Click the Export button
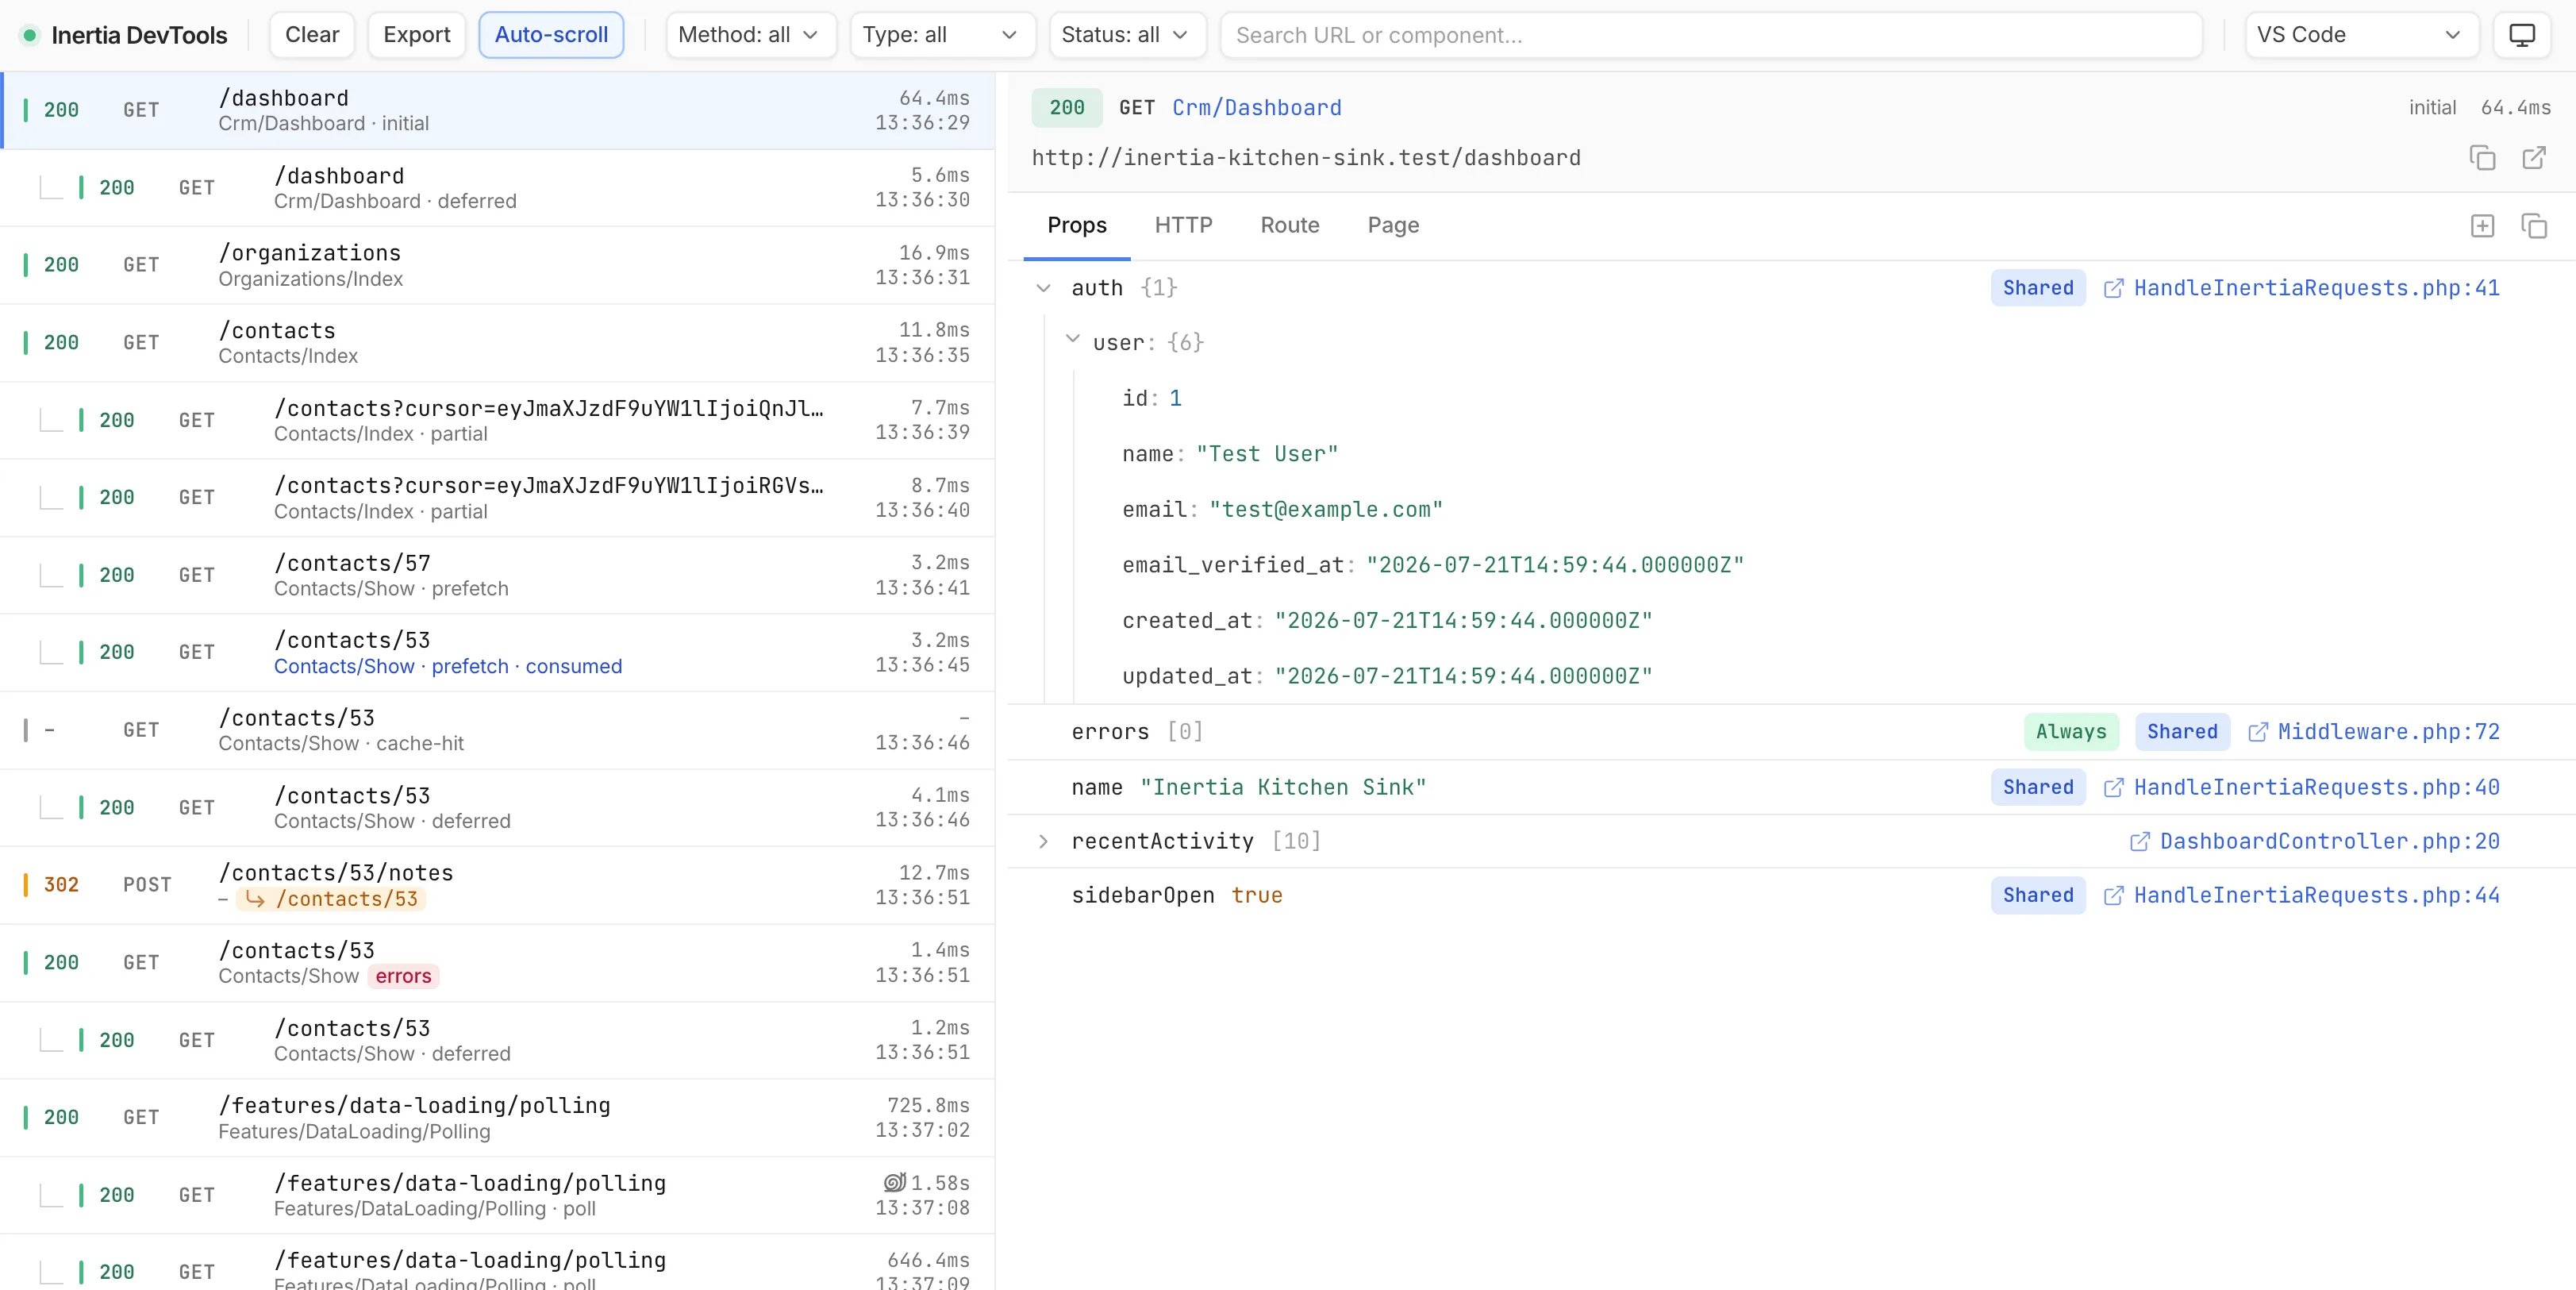 (417, 35)
